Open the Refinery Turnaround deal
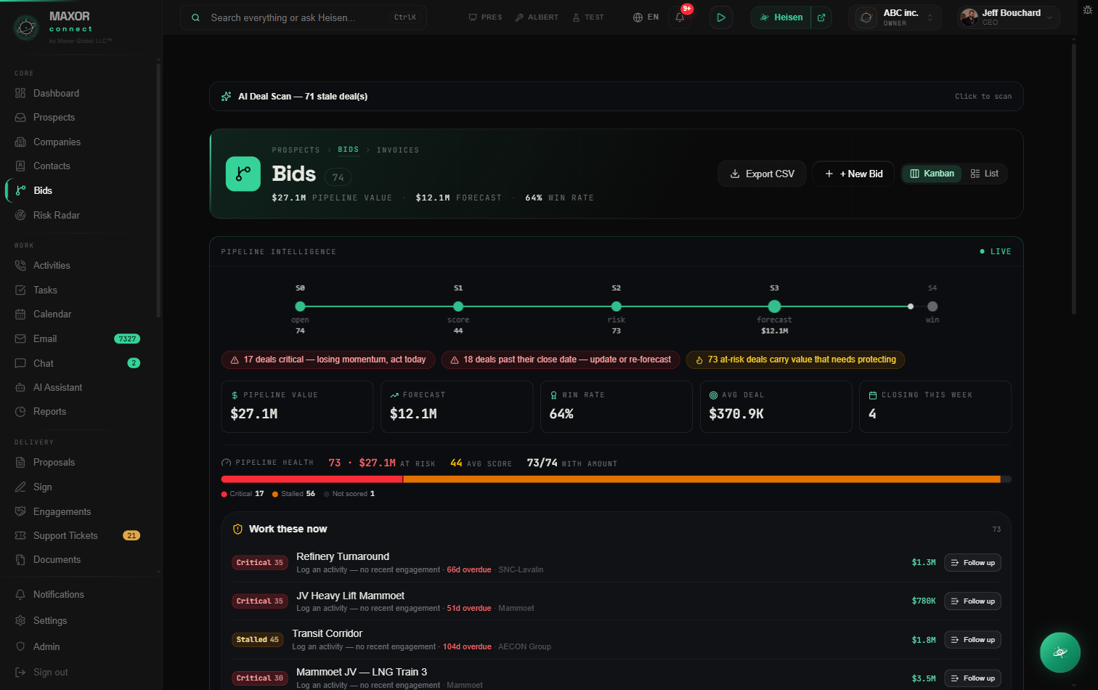 pyautogui.click(x=343, y=556)
